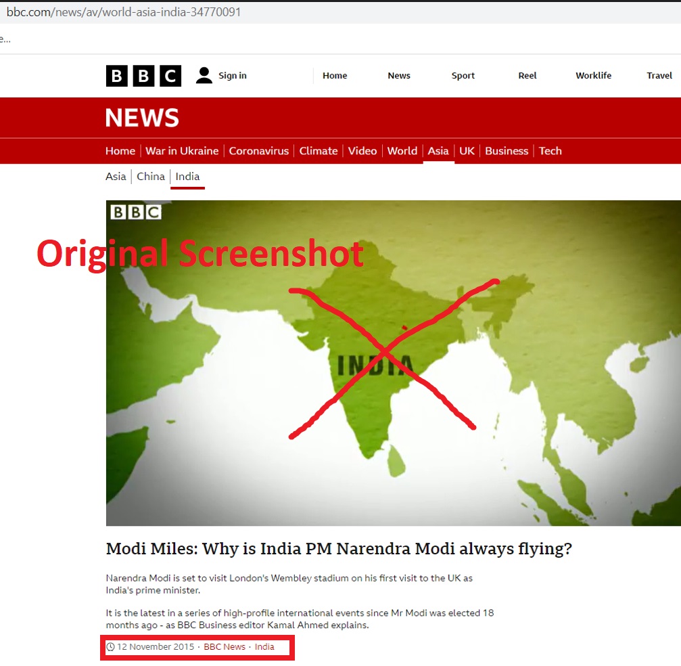Click the India sub-section tab

point(187,177)
